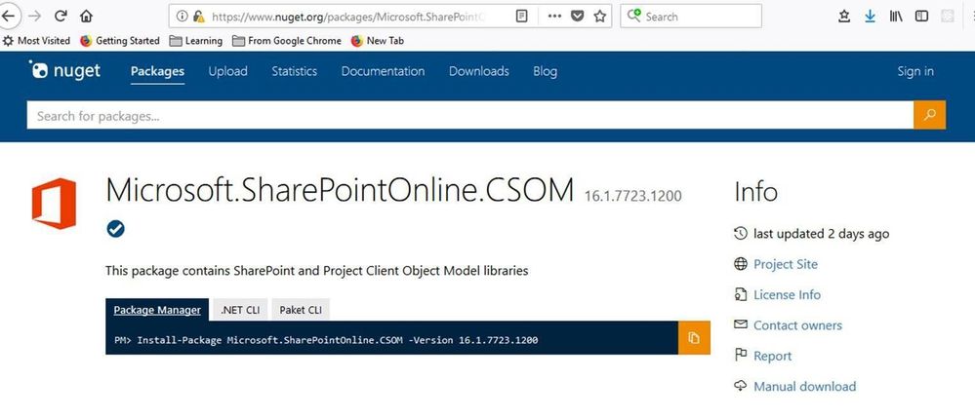Viewport: 975px width, 418px height.
Task: Click the Sign in link
Action: (915, 71)
